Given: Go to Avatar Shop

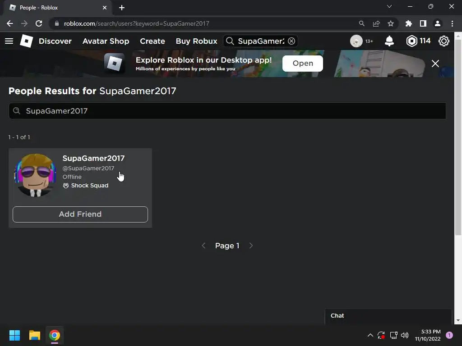Looking at the screenshot, I should [x=106, y=41].
